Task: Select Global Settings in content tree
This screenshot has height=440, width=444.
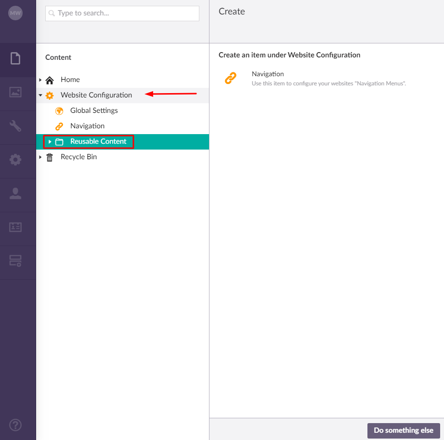Action: [x=94, y=110]
